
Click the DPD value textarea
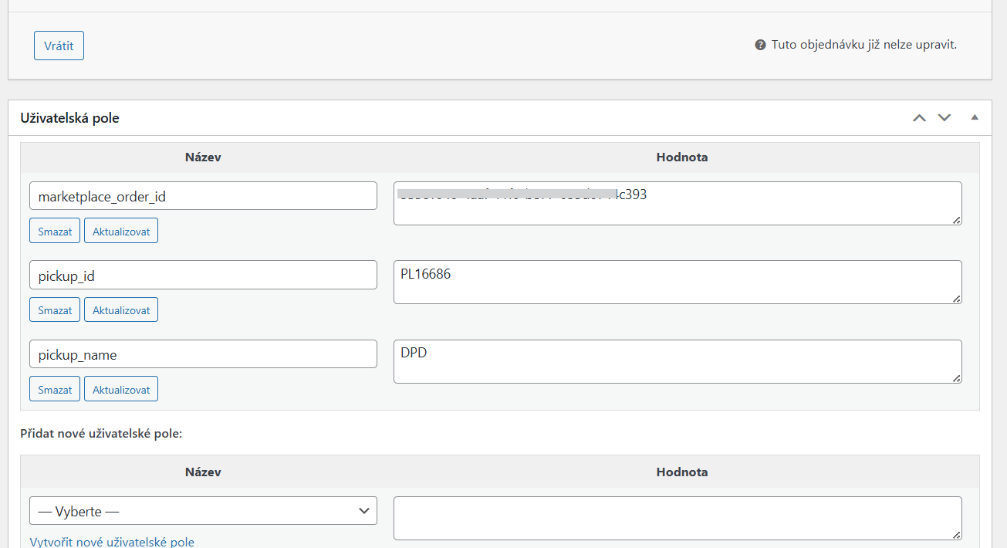[677, 361]
